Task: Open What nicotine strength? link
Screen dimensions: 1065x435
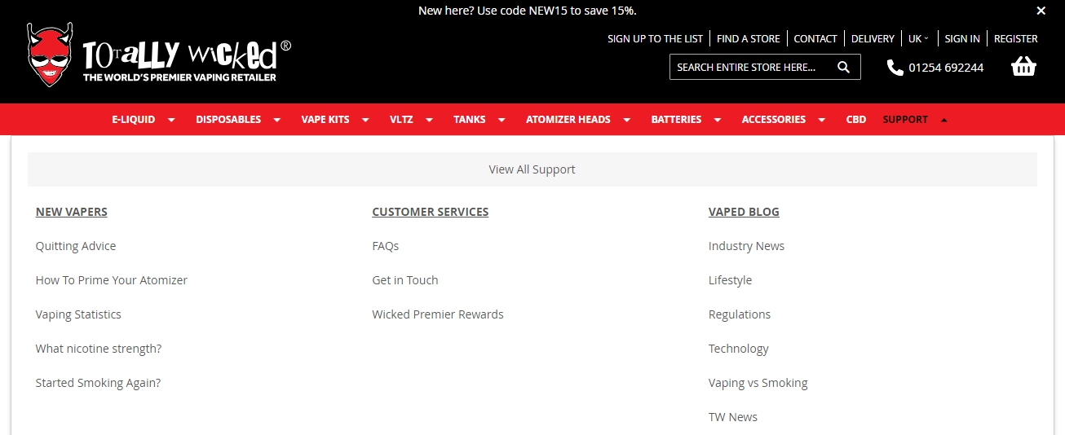Action: pos(99,349)
